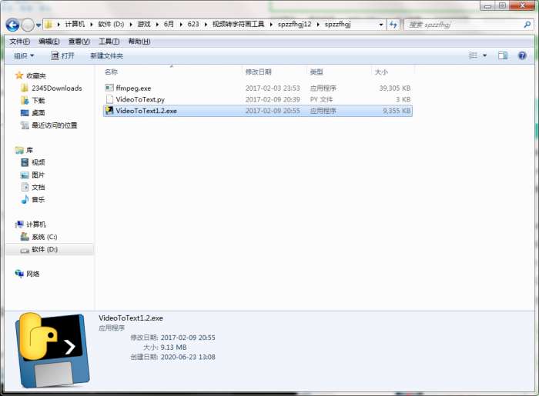Select 计算机 in the address breadcrumb
The height and width of the screenshot is (396, 539).
click(x=75, y=24)
